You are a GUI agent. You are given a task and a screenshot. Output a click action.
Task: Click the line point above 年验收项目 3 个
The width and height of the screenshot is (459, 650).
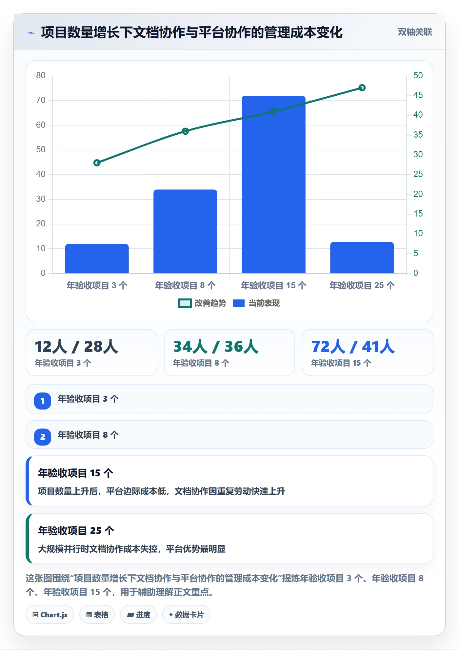[x=97, y=163]
